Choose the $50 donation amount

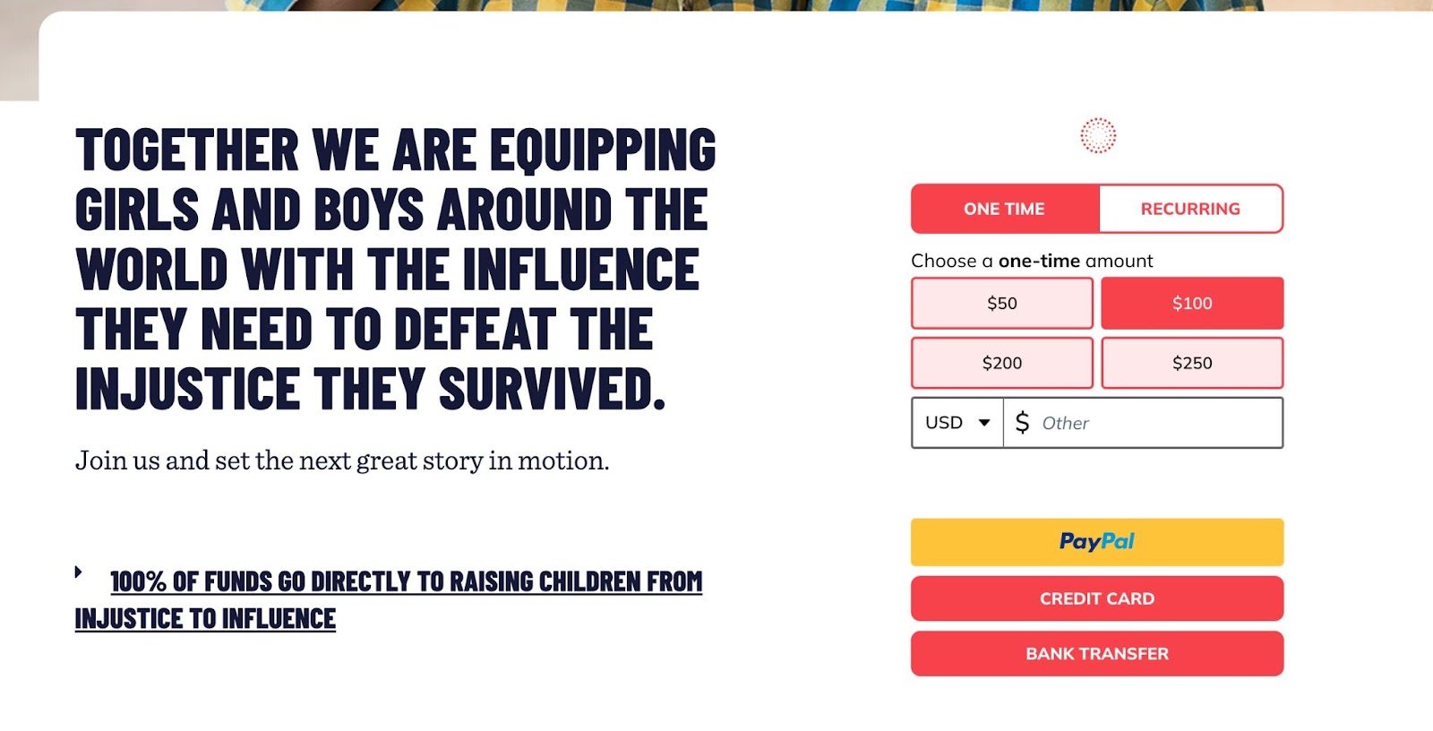[1002, 304]
